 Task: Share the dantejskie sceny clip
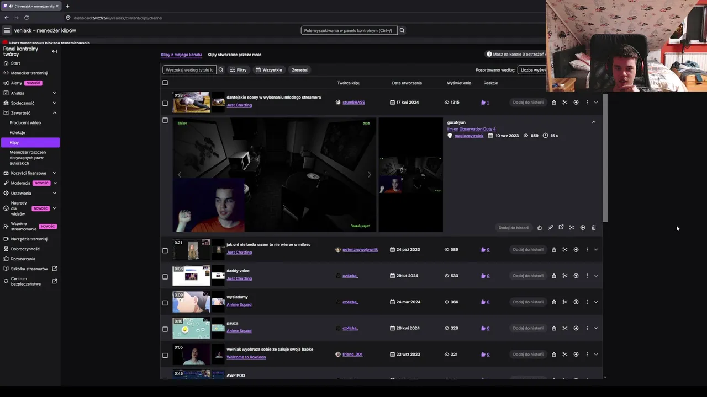click(x=553, y=103)
